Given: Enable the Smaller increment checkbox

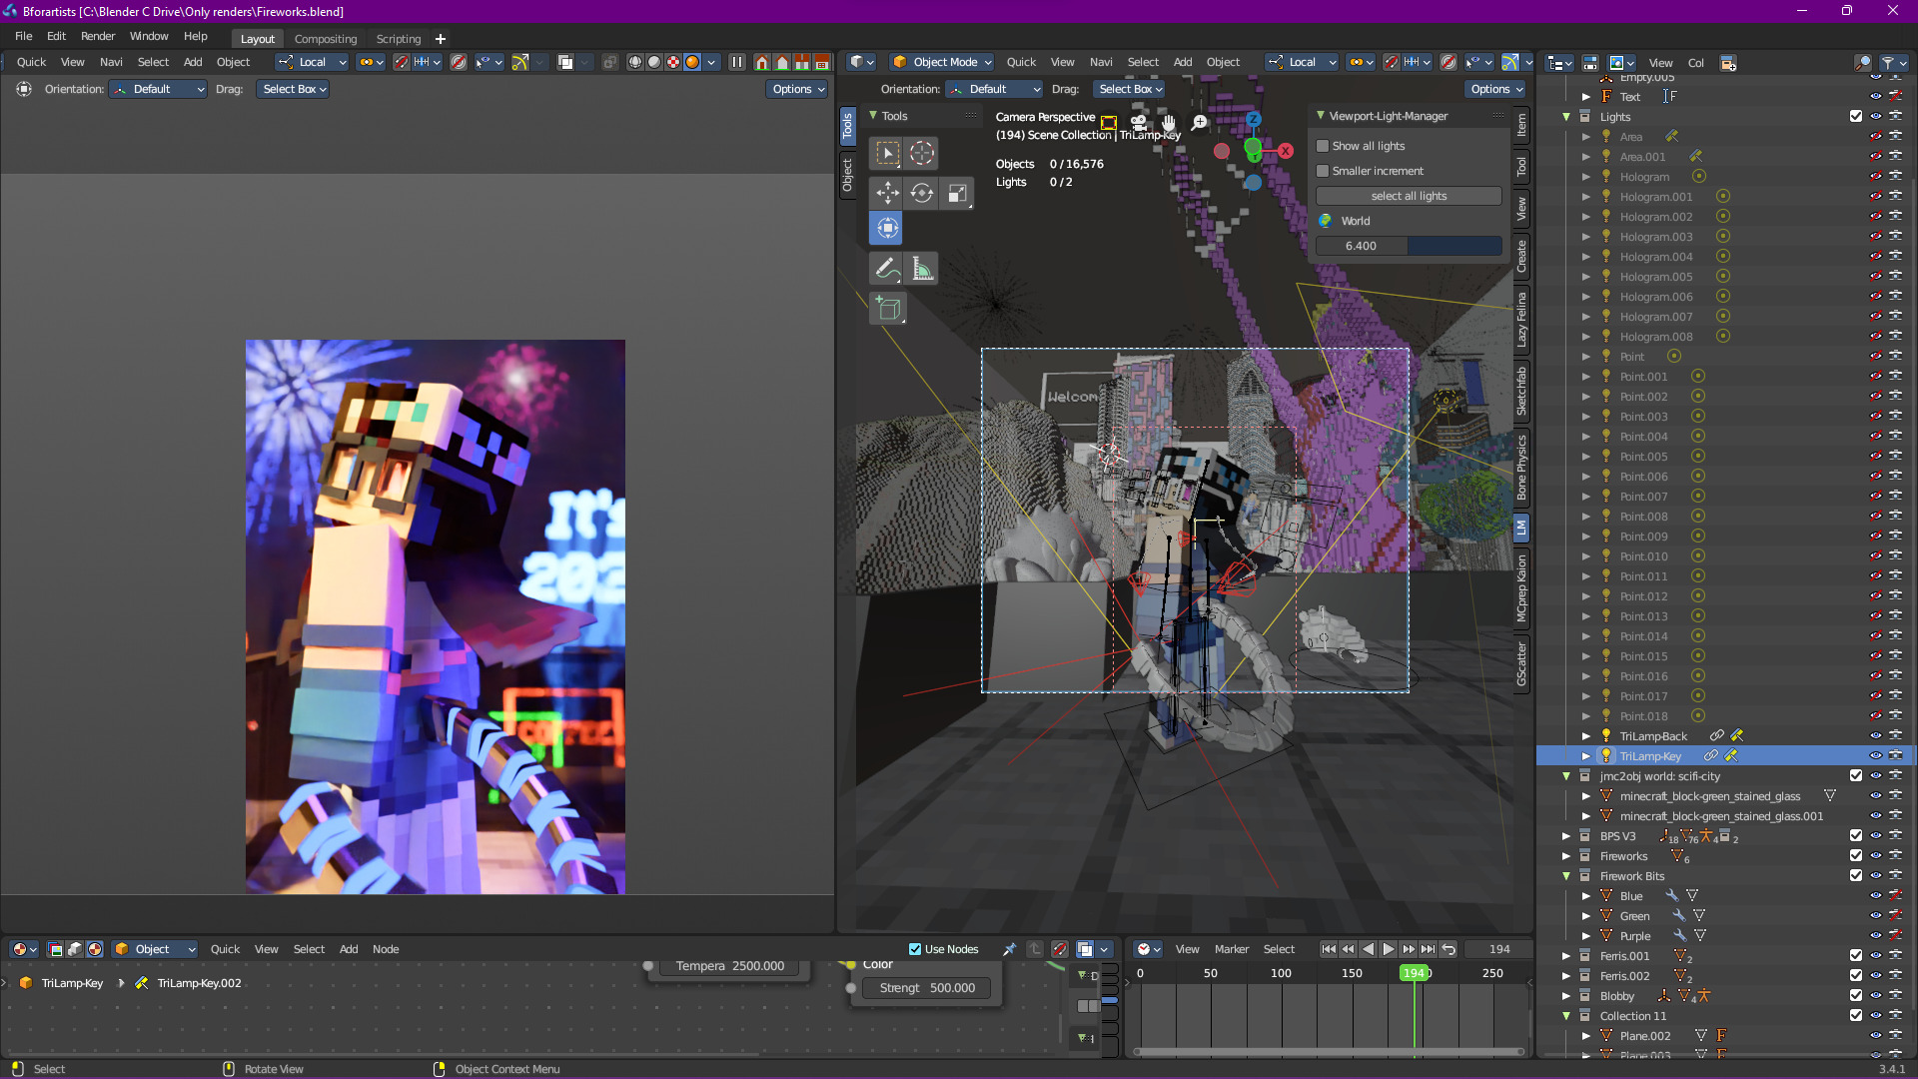Looking at the screenshot, I should point(1323,171).
